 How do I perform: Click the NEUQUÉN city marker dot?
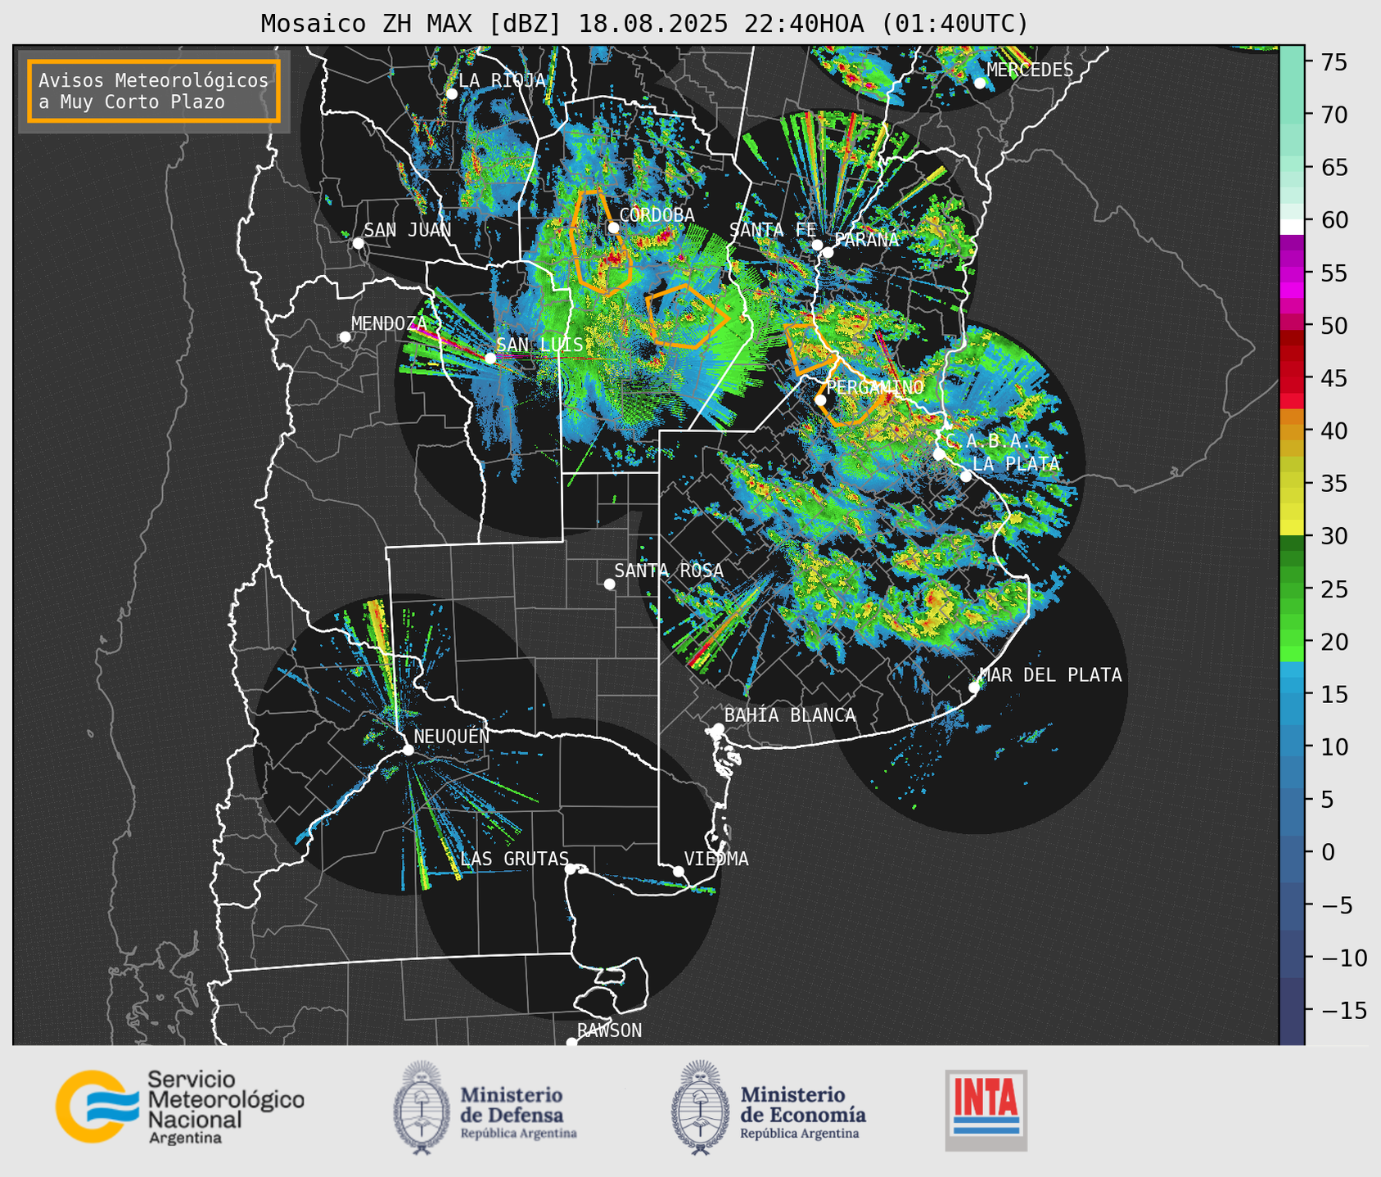408,750
